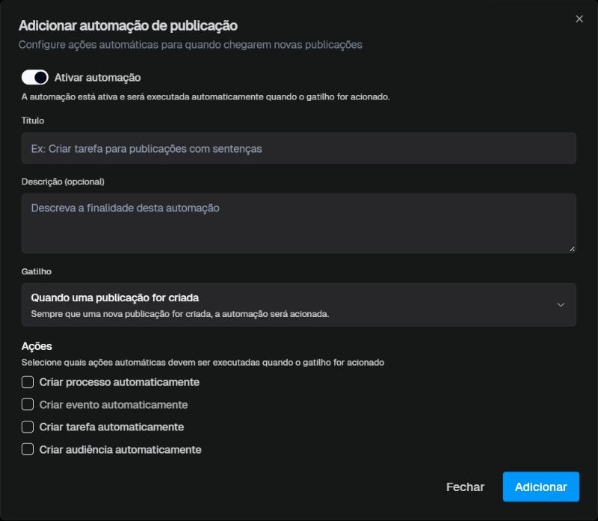Check Criar processo automaticamente
Image resolution: width=598 pixels, height=521 pixels.
click(28, 382)
